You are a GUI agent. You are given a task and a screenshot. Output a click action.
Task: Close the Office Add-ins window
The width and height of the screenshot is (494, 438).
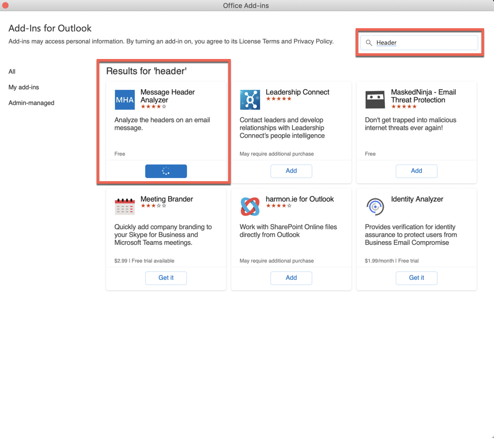(5, 5)
